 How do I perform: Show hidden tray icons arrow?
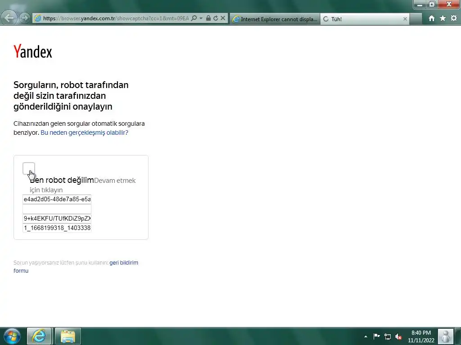tap(366, 336)
